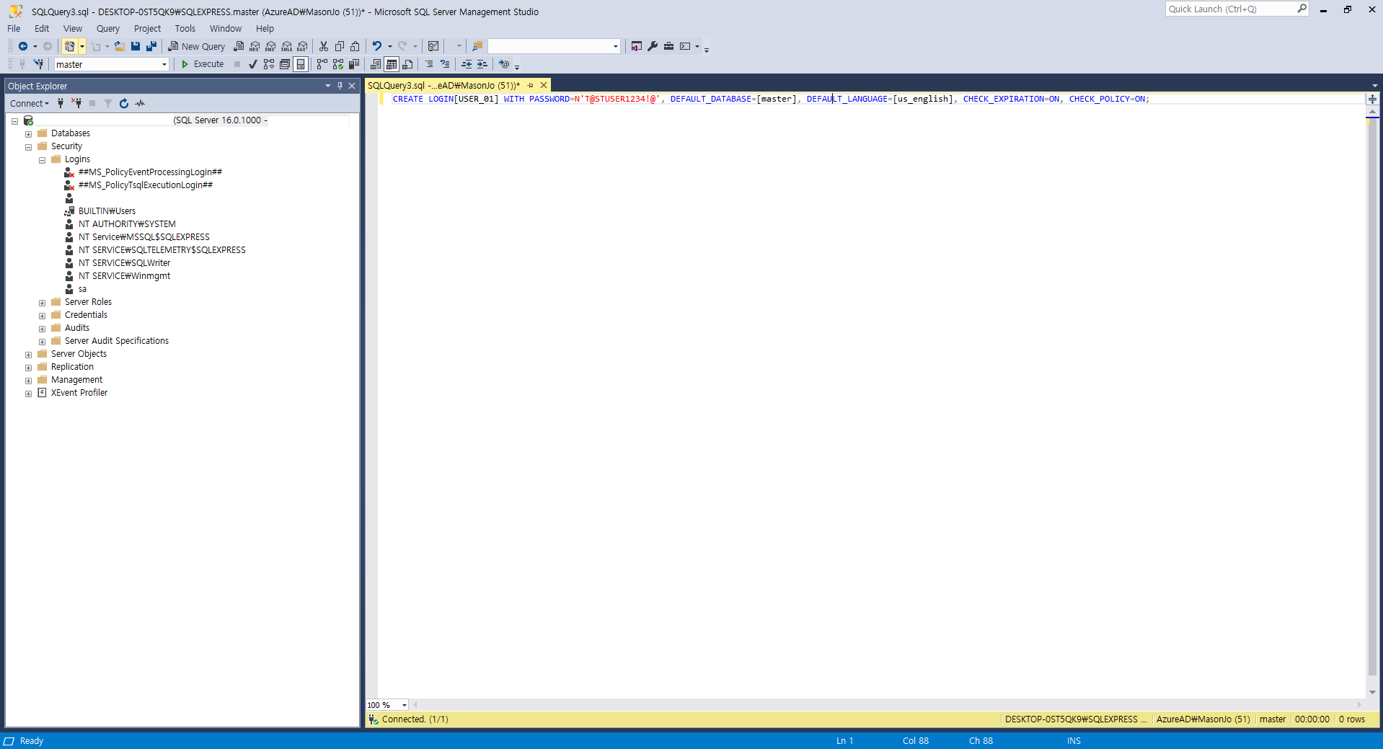Display the estimated execution plan
This screenshot has width=1383, height=749.
pos(269,64)
